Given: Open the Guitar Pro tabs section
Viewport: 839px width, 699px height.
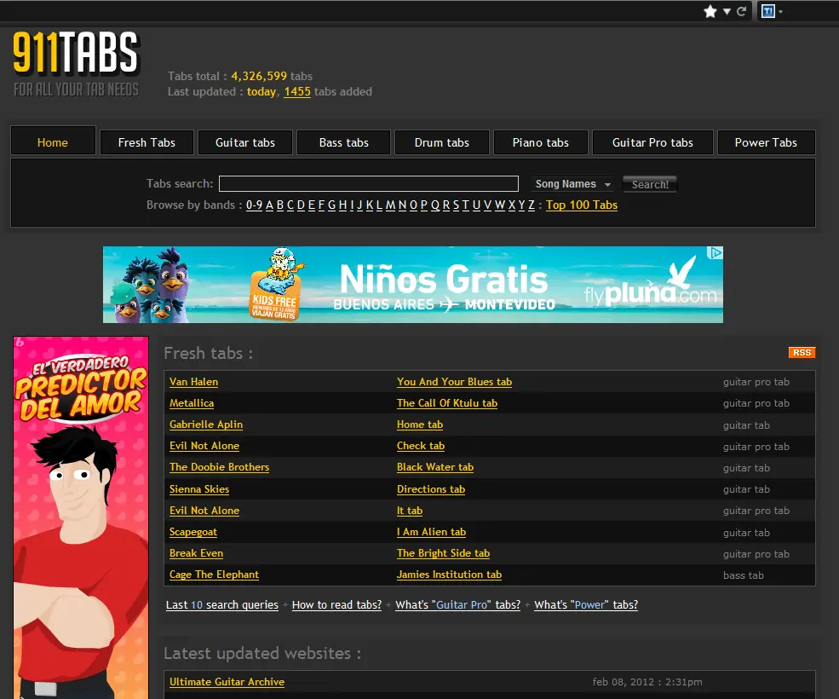Looking at the screenshot, I should coord(652,142).
